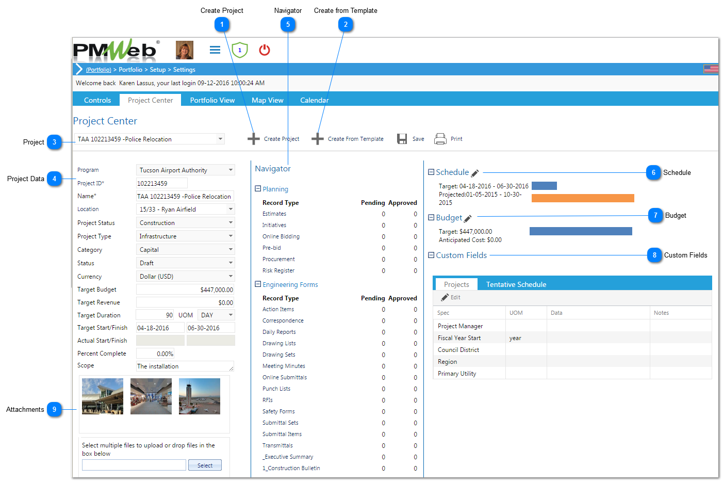723x482 pixels.
Task: Open the control tower thumbnail
Action: point(200,396)
